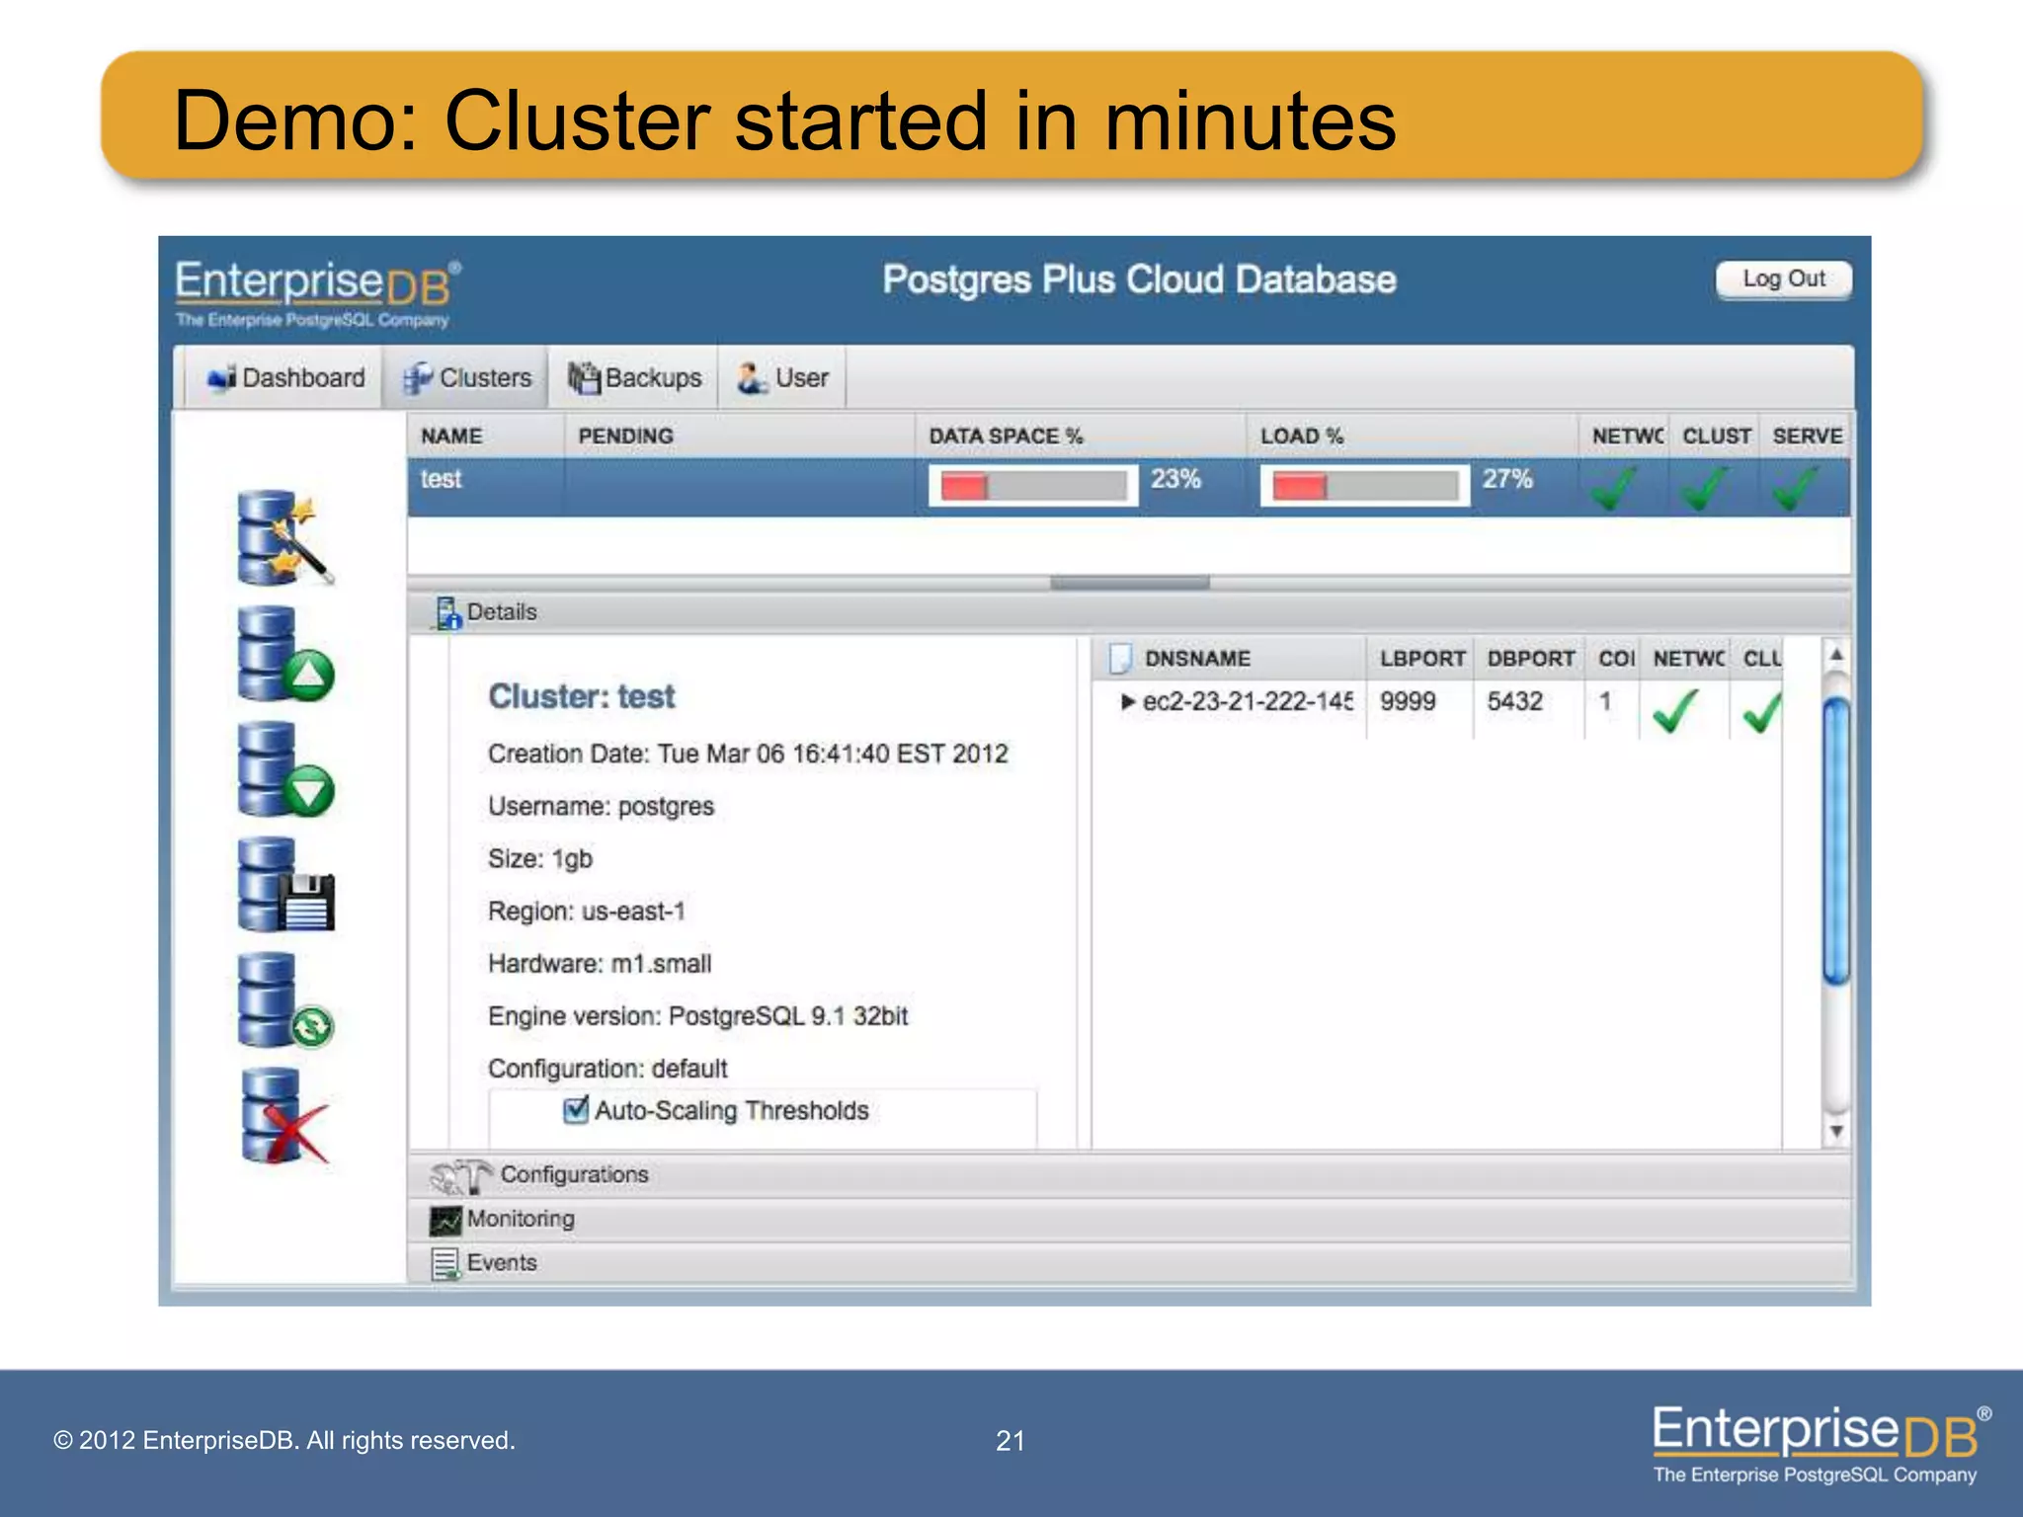Click the Configurations tools icon

[x=461, y=1175]
